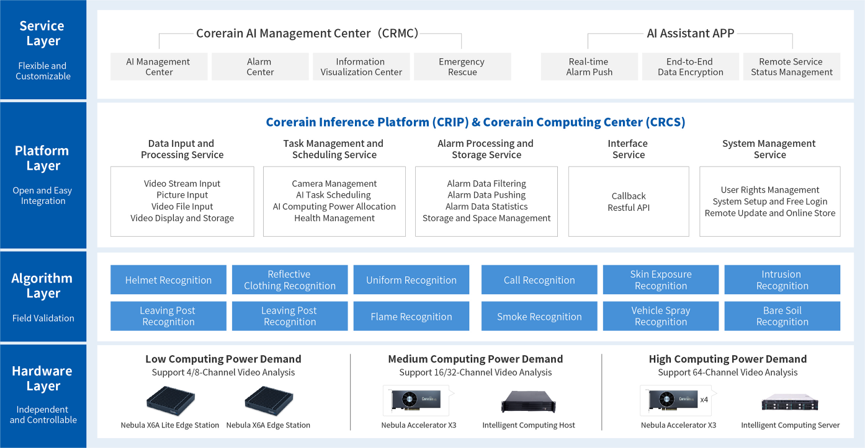Choose the Intrusion Recognition tile
The image size is (865, 448).
(x=782, y=280)
